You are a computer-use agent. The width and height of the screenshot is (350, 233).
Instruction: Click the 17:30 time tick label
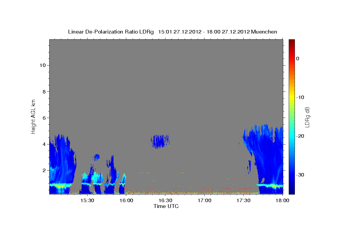click(x=244, y=201)
